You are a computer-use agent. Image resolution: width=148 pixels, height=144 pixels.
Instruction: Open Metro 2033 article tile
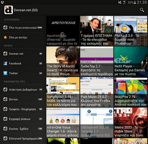pos(131,122)
